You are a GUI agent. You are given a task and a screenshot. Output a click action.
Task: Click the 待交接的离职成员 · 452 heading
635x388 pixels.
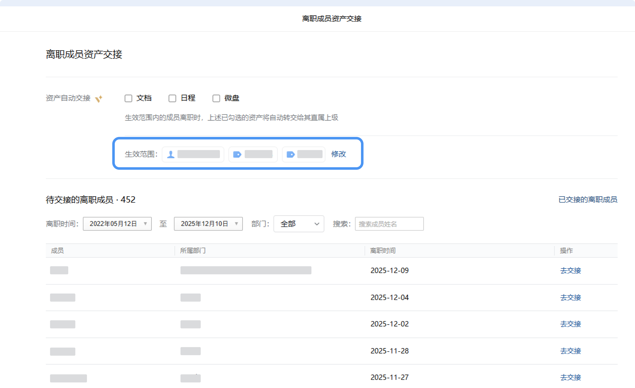(x=90, y=200)
